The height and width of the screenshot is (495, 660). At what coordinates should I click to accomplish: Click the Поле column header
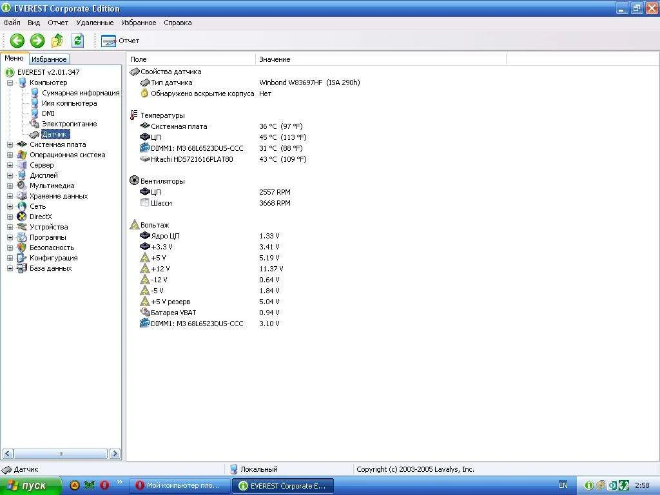[x=138, y=59]
